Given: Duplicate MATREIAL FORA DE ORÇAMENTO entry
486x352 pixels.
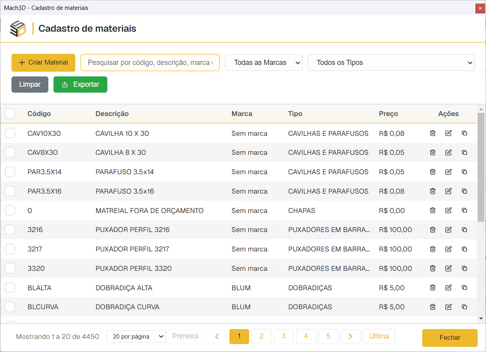Looking at the screenshot, I should click(x=464, y=211).
